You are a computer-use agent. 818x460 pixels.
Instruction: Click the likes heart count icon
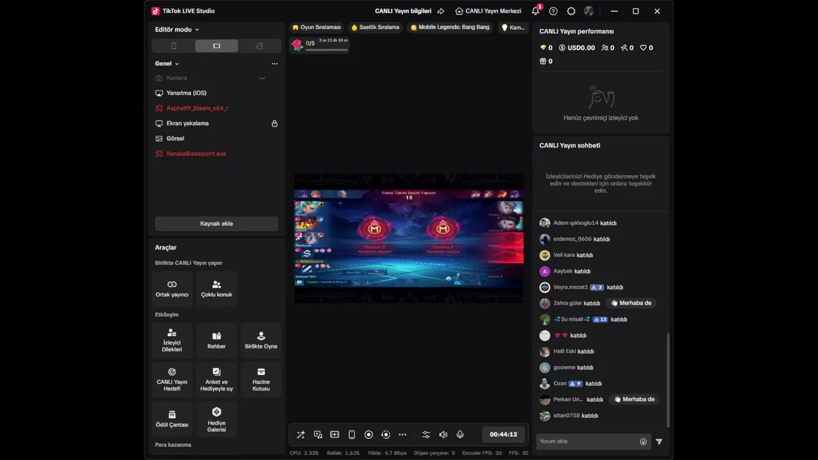click(x=644, y=48)
